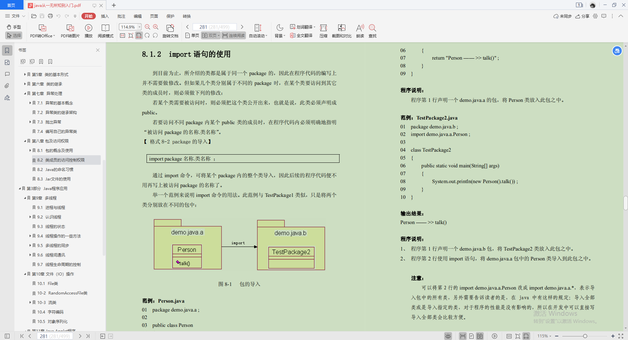Activate the 选择 selection tool
Screen dimensions: 628x340
coord(14,35)
